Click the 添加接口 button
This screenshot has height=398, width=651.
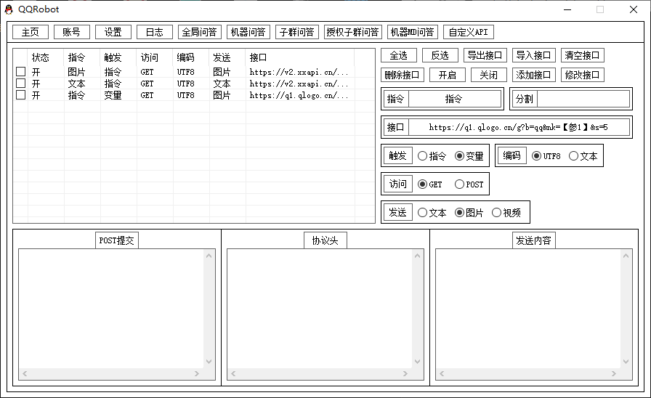coord(535,75)
